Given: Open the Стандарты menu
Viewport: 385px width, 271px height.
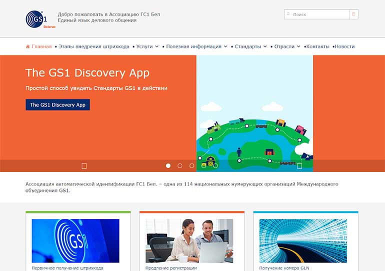Looking at the screenshot, I should pos(247,46).
